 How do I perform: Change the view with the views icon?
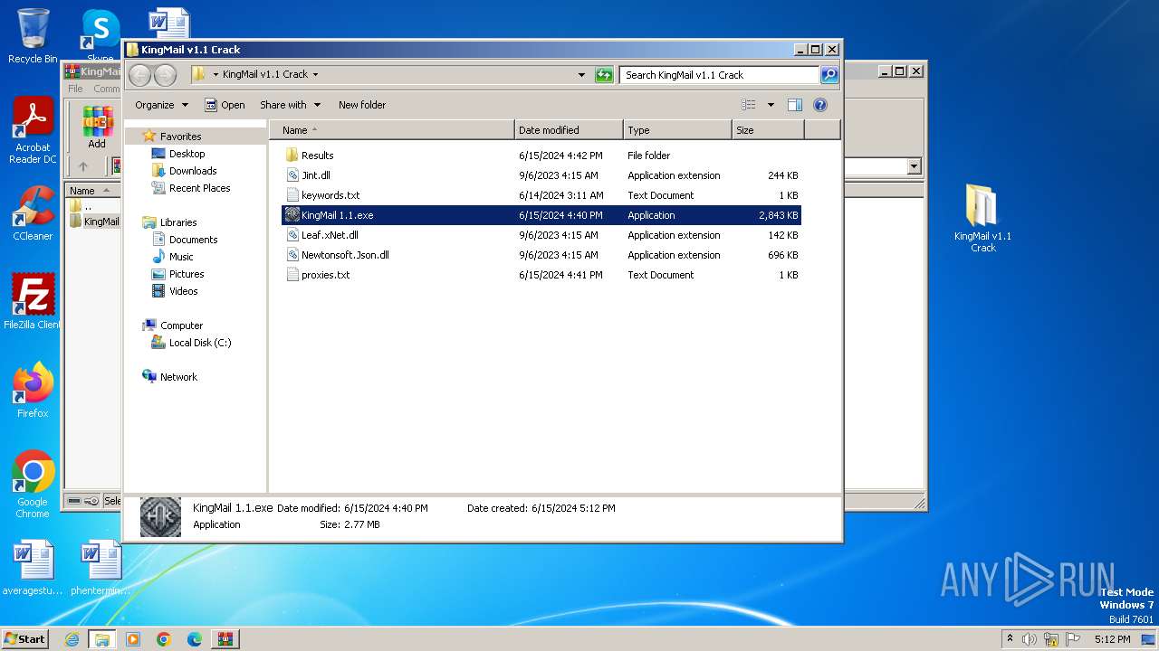pyautogui.click(x=749, y=105)
